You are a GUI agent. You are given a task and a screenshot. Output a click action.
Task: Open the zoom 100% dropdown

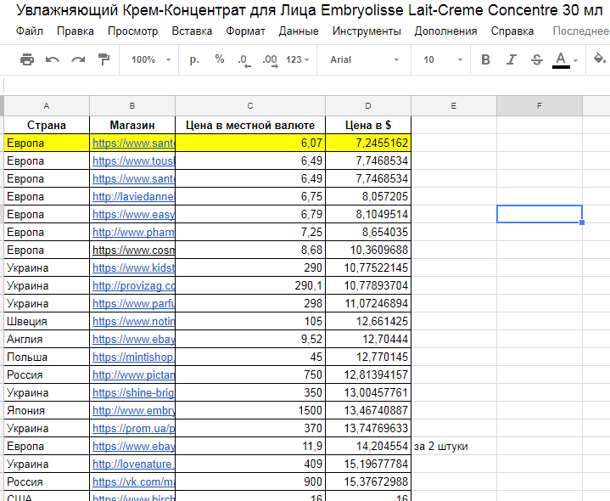point(150,59)
